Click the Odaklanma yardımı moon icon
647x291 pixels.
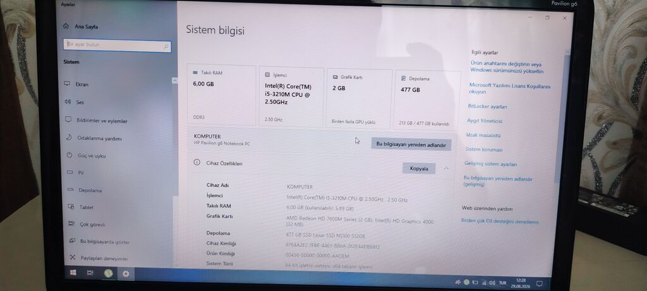click(x=69, y=138)
